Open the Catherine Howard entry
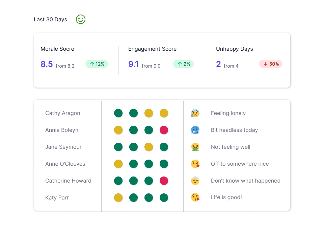This screenshot has height=236, width=324. pos(68,181)
